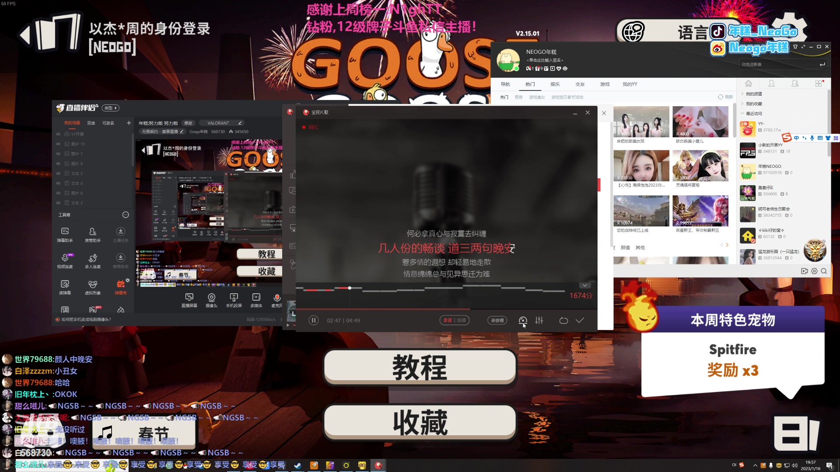
Task: Toggle visibility of 图片 9 source
Action: click(58, 163)
